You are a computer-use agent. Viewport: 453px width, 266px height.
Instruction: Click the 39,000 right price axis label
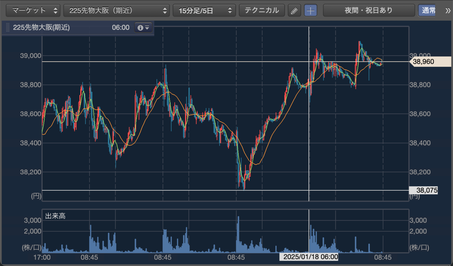click(419, 55)
